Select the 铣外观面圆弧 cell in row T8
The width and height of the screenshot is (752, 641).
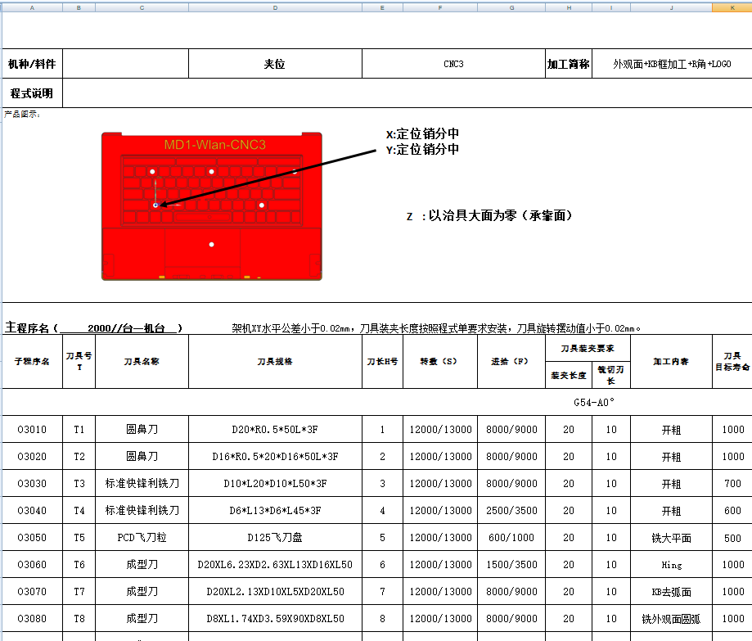pos(671,618)
